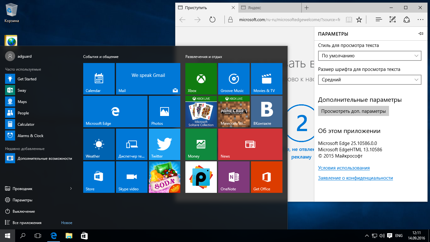Image resolution: width=430 pixels, height=242 pixels.
Task: Switch ENG input language indicator
Action: pyautogui.click(x=399, y=236)
